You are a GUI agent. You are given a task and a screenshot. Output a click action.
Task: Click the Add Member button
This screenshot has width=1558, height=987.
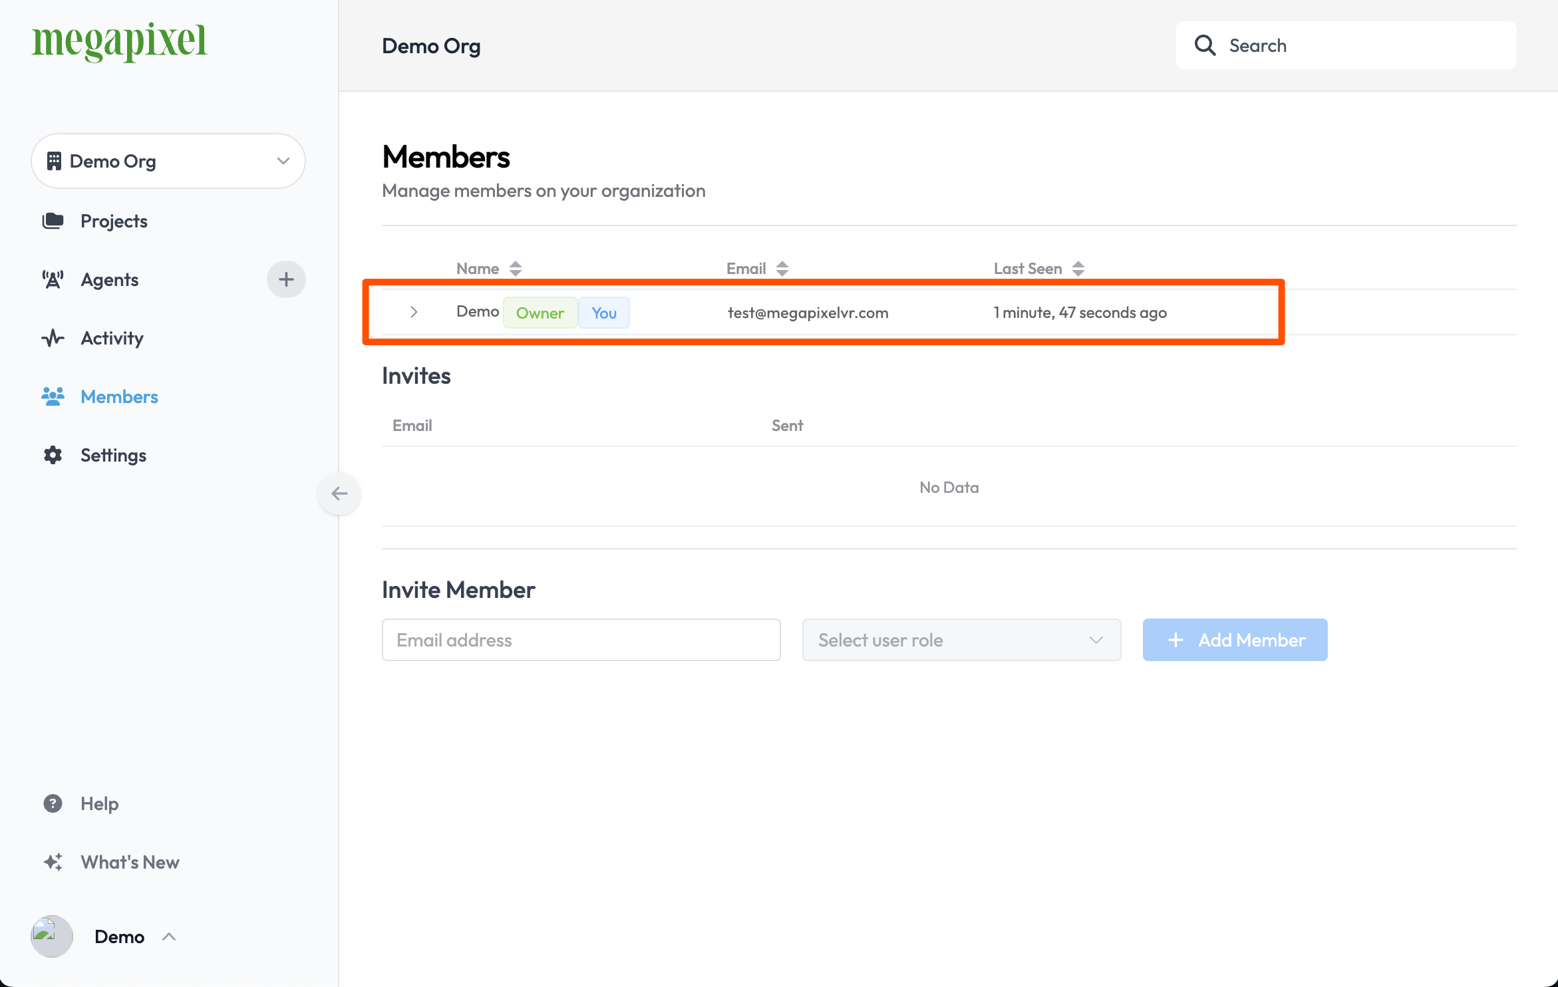click(x=1235, y=639)
